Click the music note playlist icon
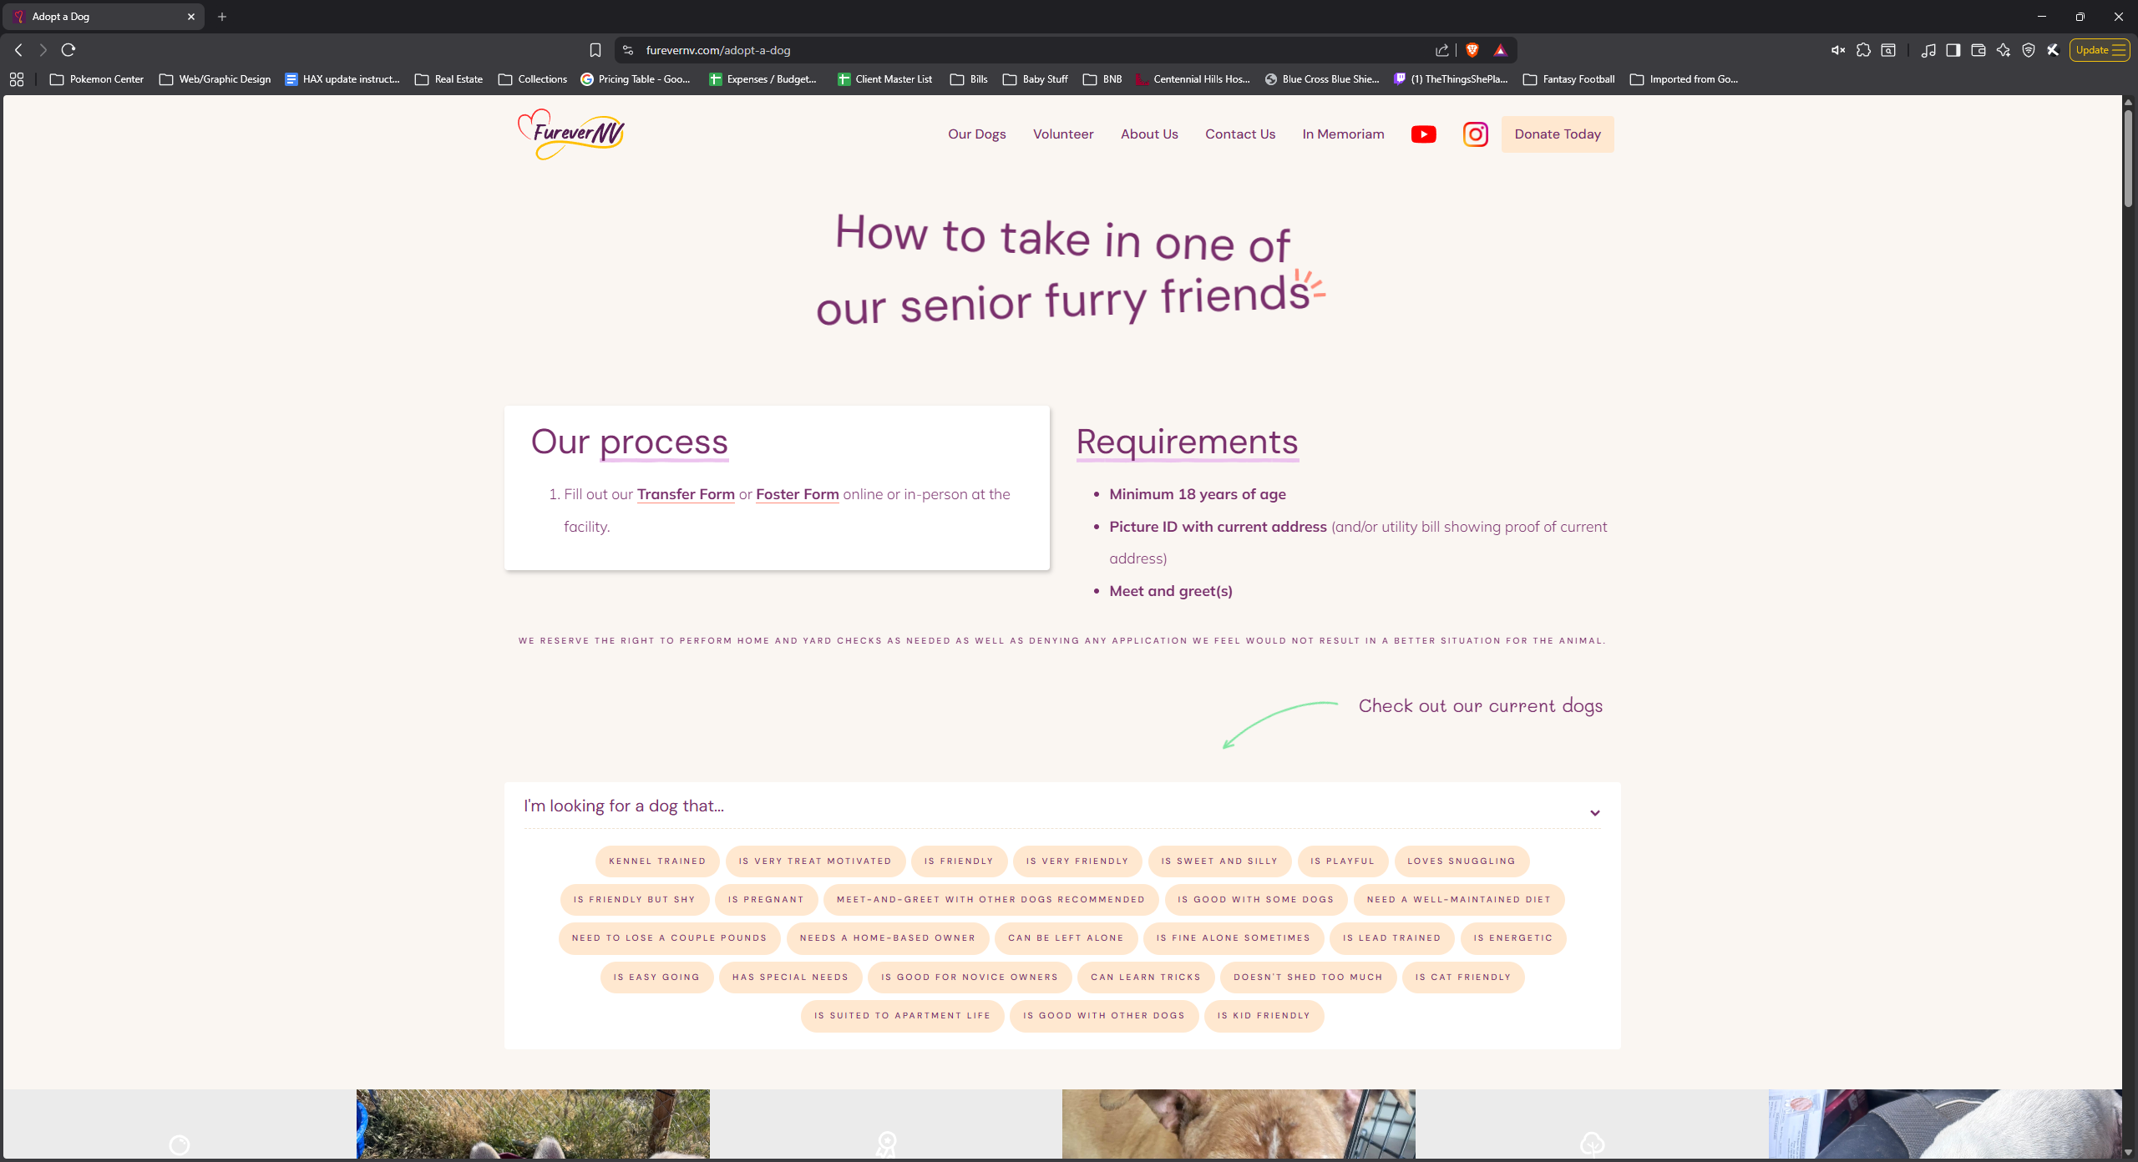 point(1928,50)
